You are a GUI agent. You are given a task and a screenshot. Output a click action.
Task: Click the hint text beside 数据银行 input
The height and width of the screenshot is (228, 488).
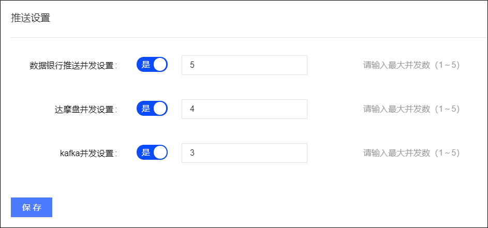point(411,65)
